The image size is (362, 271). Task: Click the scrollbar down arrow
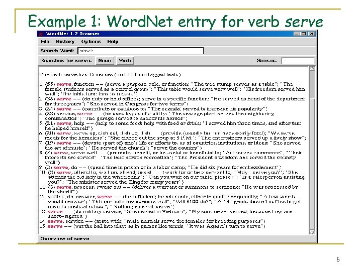click(312, 232)
